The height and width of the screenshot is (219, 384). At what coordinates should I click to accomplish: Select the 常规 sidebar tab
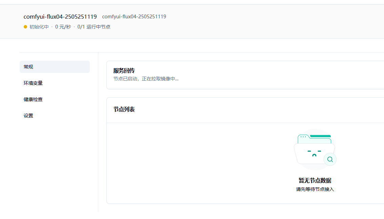pos(55,67)
